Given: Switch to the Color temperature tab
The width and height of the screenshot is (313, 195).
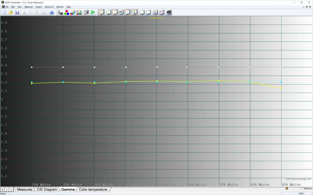Looking at the screenshot, I should click(93, 190).
